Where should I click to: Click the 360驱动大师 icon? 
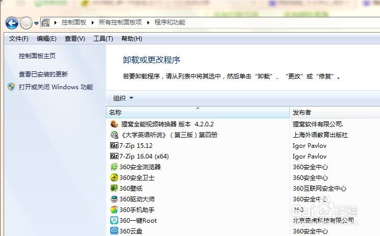tap(114, 199)
